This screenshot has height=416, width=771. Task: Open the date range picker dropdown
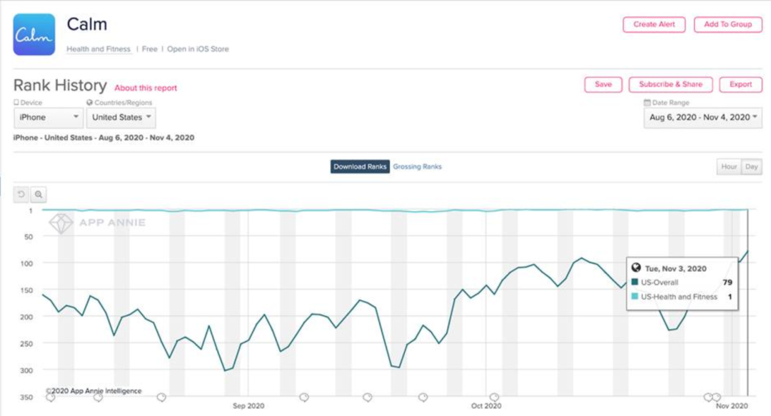pos(703,117)
